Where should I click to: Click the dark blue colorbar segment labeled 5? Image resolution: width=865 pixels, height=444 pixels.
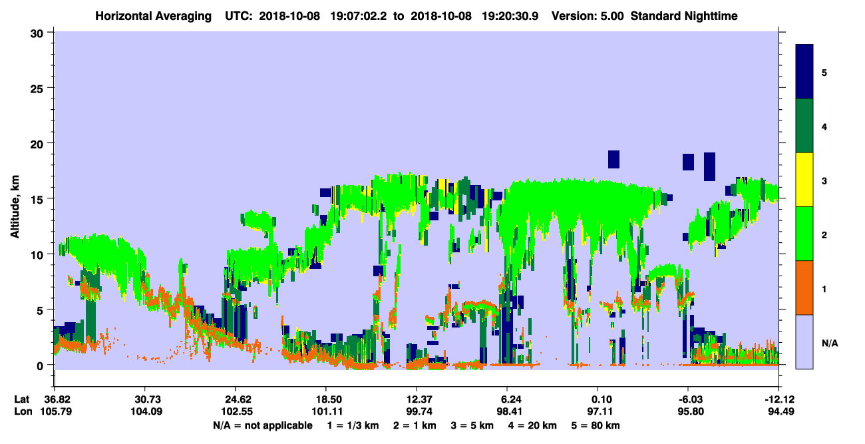[x=804, y=72]
